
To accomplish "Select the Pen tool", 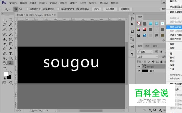I will pyautogui.click(x=4, y=54).
